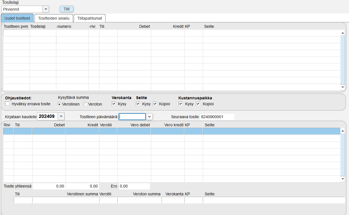Click the upper table's scroll up arrow
The width and height of the screenshot is (349, 215).
tap(343, 33)
